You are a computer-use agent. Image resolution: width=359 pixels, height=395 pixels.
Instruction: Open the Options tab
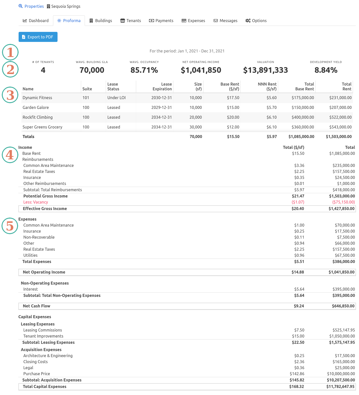pos(256,21)
